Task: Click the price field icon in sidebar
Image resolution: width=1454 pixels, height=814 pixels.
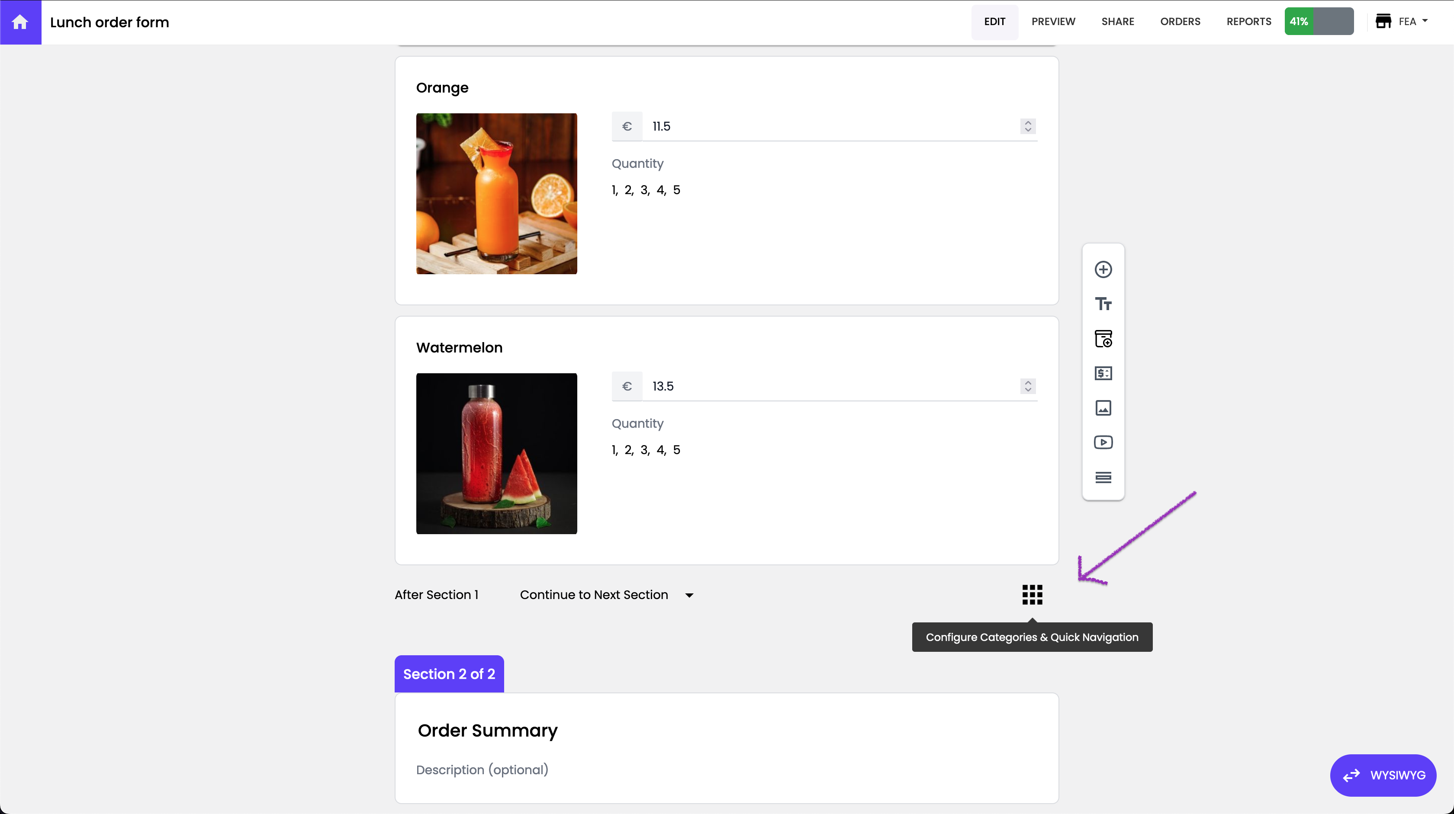Action: tap(1103, 373)
